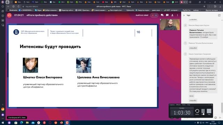
Task: Stop recording in the capture widget
Action: click(x=209, y=112)
